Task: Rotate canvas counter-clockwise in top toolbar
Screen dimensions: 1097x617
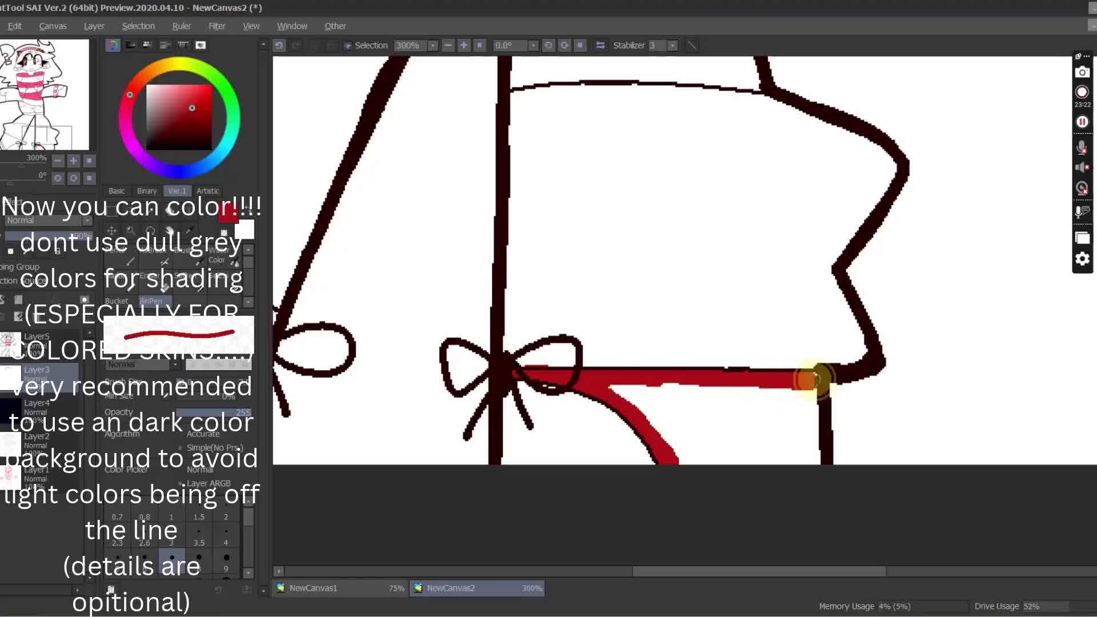Action: pos(548,45)
